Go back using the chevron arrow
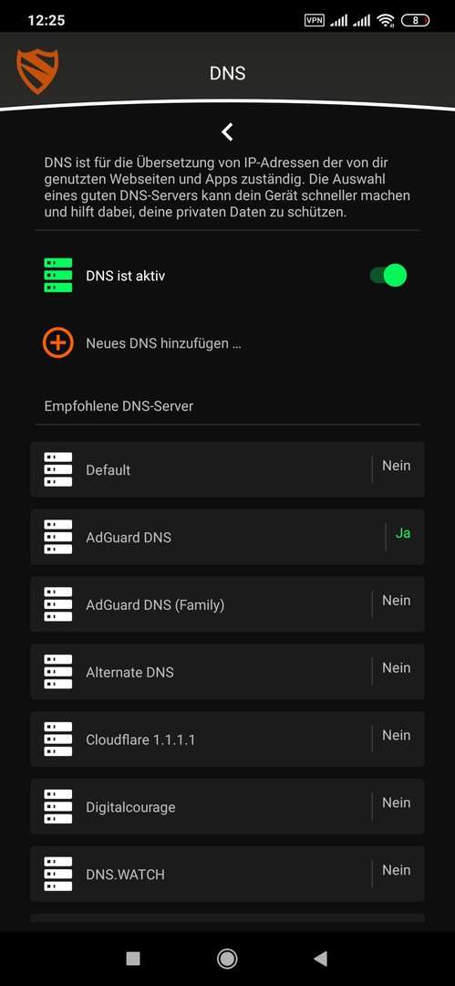 pos(228,131)
